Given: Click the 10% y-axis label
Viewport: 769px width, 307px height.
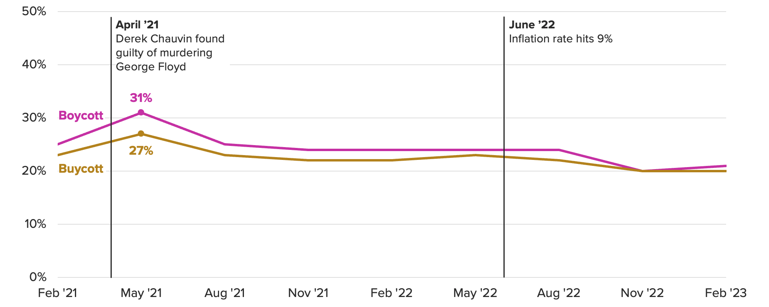Looking at the screenshot, I should (x=35, y=224).
